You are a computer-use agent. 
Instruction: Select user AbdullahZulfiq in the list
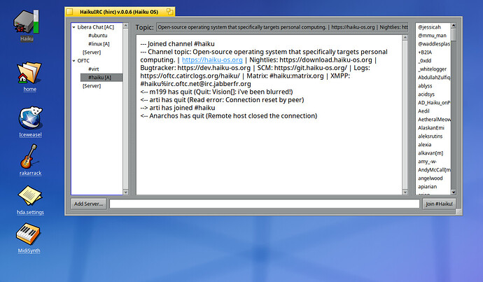[434, 78]
